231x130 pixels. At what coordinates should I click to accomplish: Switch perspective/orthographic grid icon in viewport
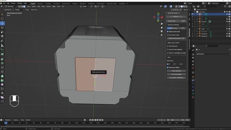162,35
